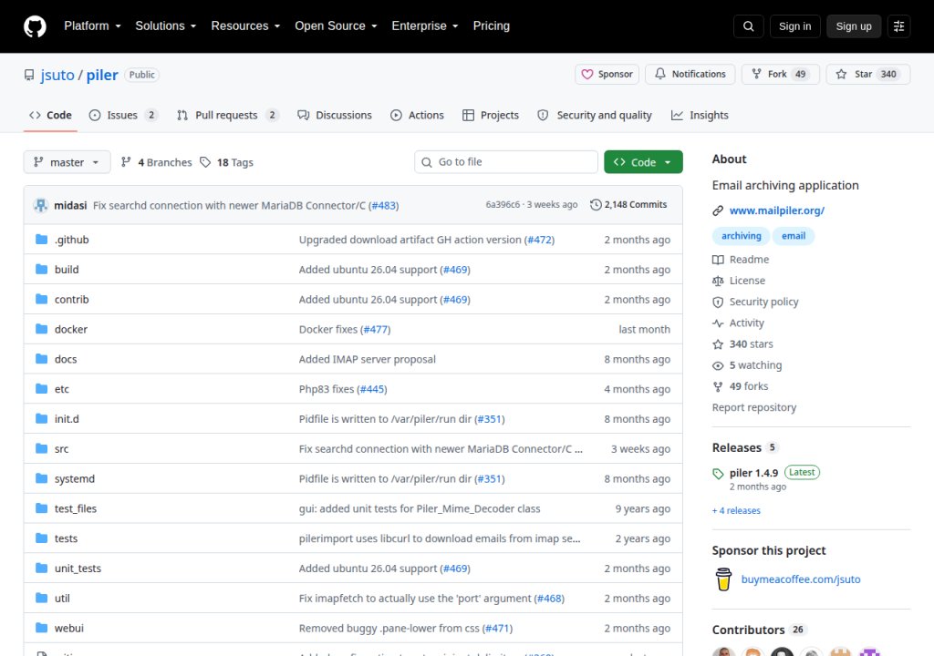Click the commit history clock icon
Image resolution: width=934 pixels, height=656 pixels.
(x=596, y=205)
